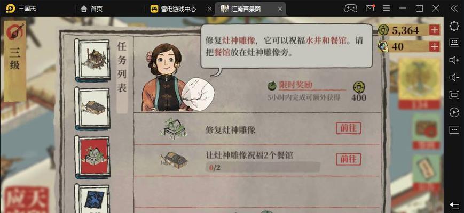Click 前往 for the bless 2 restaurants task

[x=348, y=159]
